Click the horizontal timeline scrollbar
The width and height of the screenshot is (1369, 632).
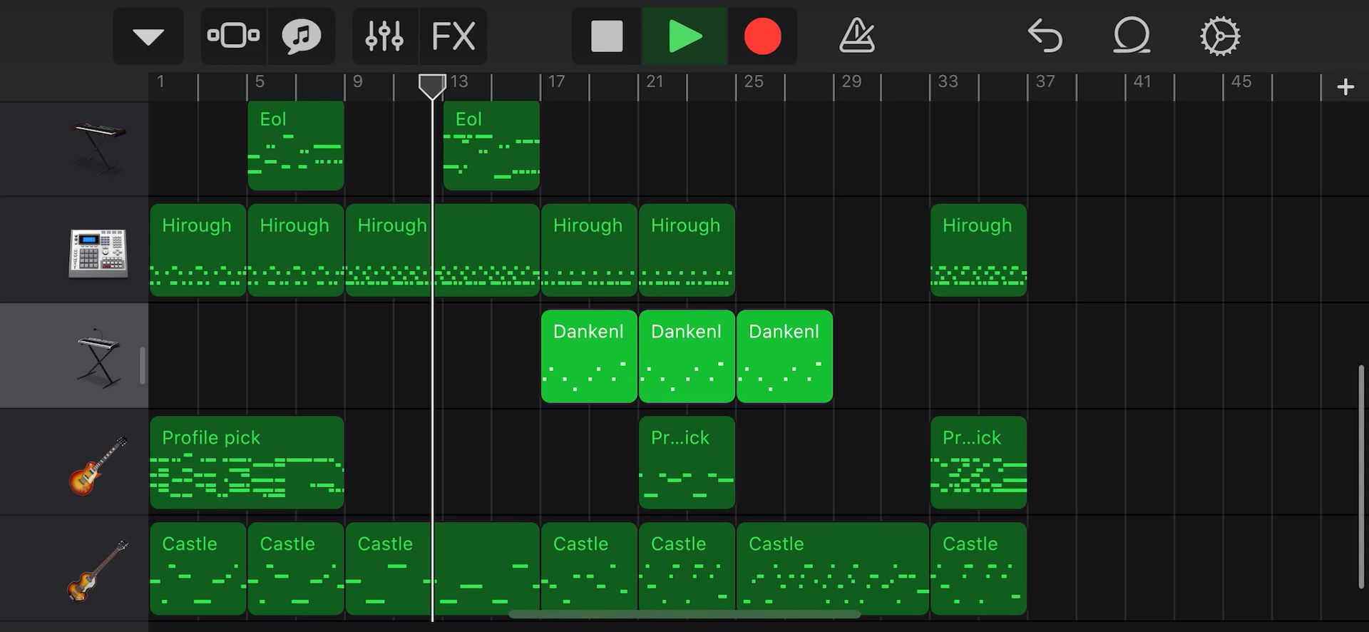pos(684,614)
